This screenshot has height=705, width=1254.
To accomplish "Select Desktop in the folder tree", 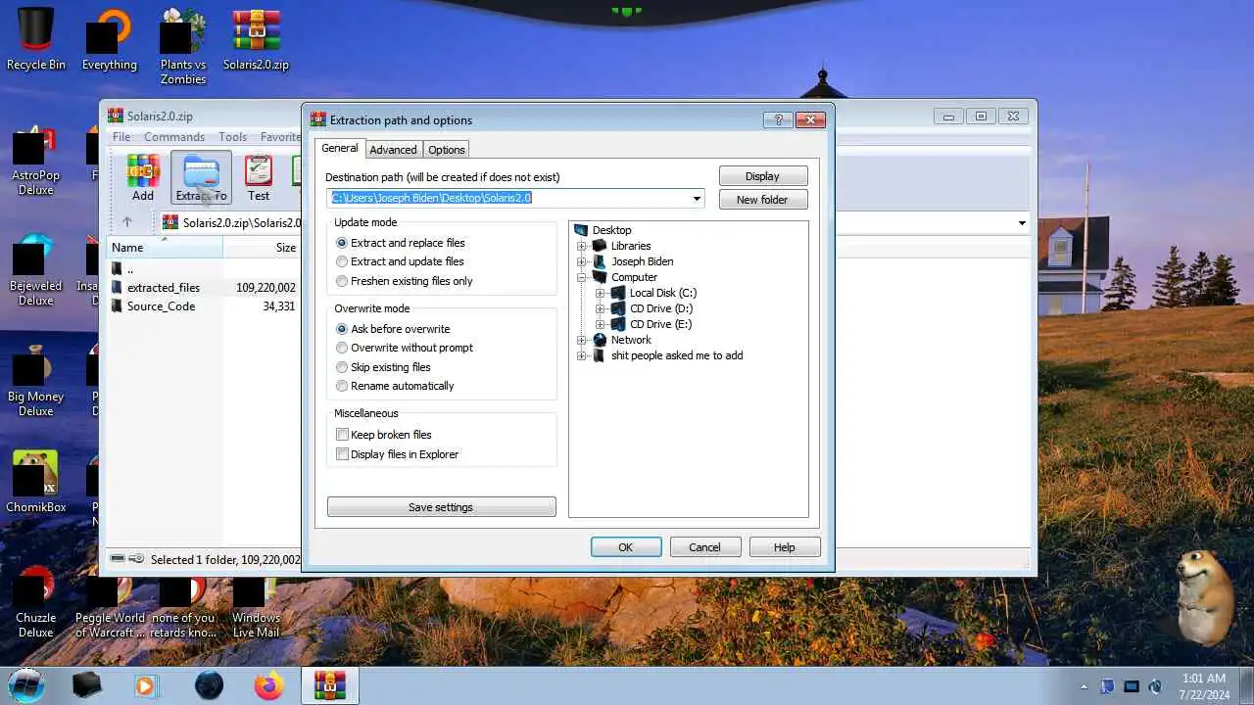I will [611, 230].
